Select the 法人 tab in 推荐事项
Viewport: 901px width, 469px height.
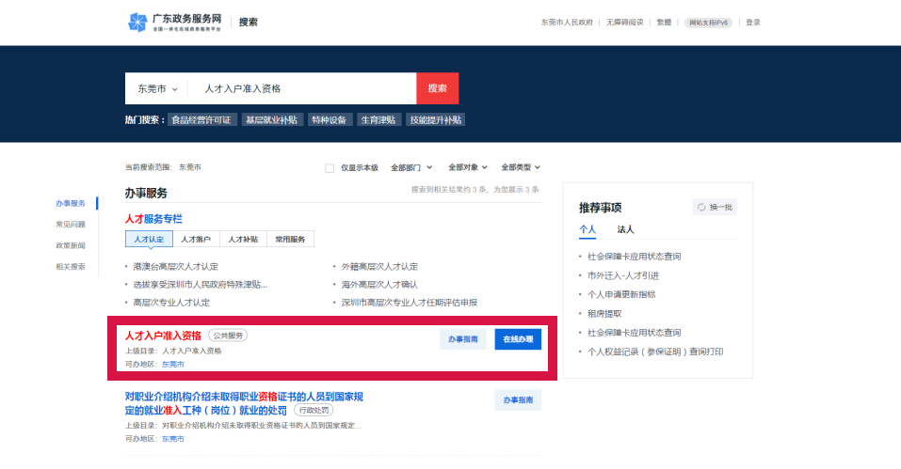(x=625, y=229)
